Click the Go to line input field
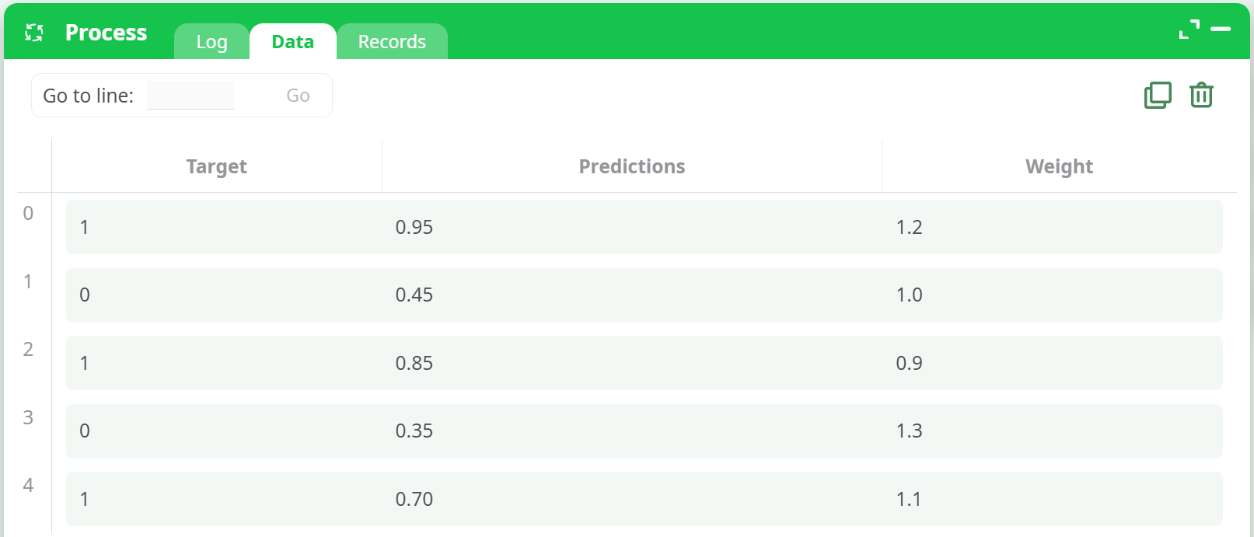Viewport: 1254px width, 537px height. pyautogui.click(x=190, y=96)
